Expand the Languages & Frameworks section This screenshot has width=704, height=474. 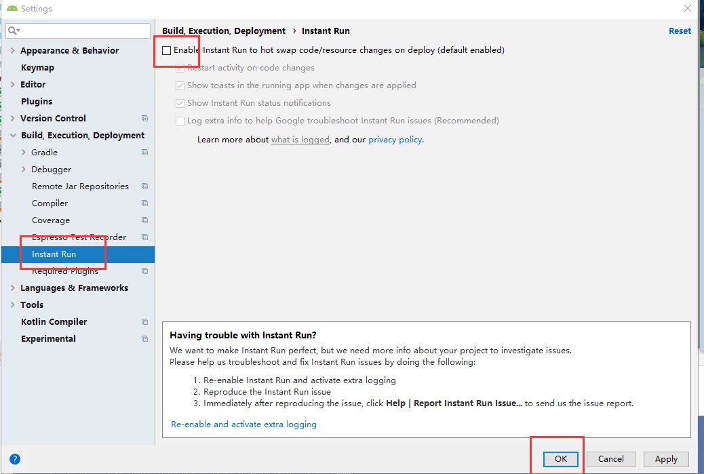13,288
